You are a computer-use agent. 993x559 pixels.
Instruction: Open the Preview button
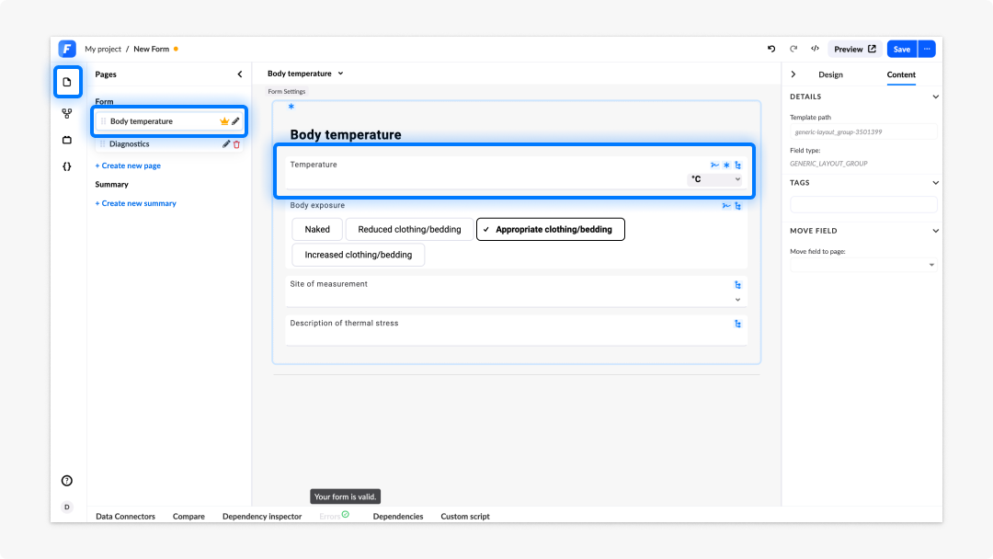(x=855, y=49)
